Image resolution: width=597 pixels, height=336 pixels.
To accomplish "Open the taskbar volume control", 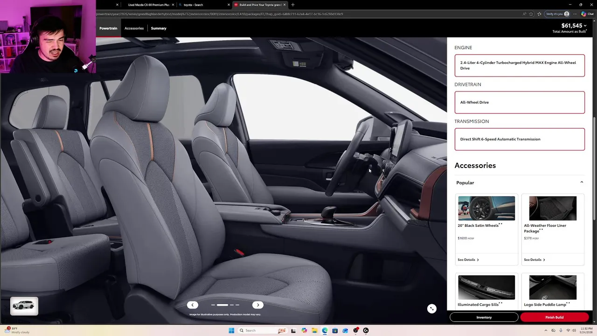I will [575, 330].
